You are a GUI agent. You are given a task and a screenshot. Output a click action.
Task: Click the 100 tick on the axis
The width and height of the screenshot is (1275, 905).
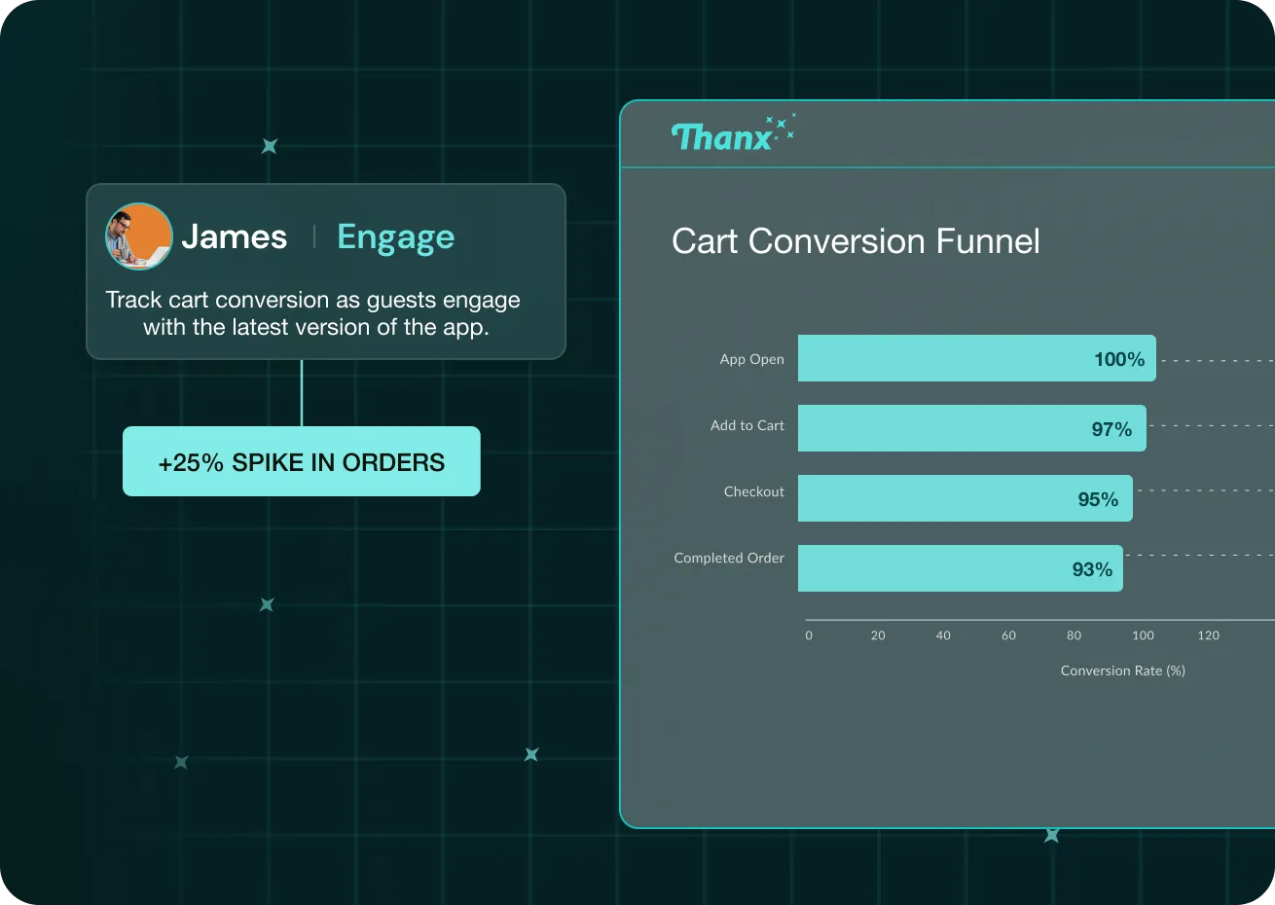coord(1143,635)
